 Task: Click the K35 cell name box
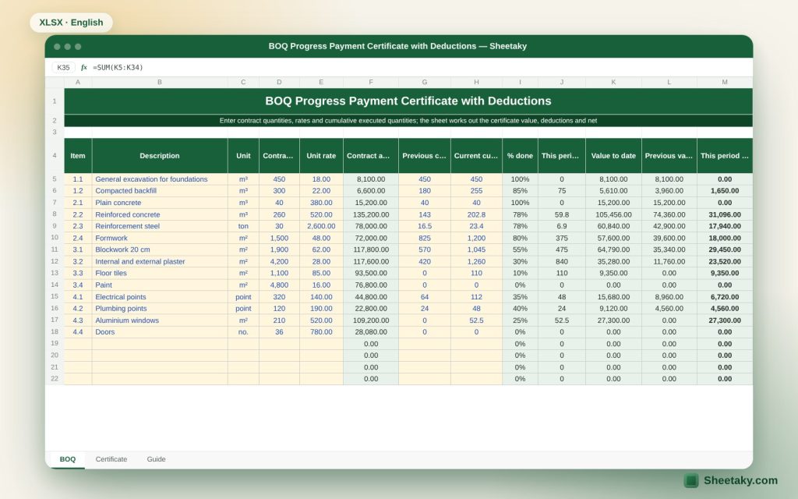(x=63, y=67)
